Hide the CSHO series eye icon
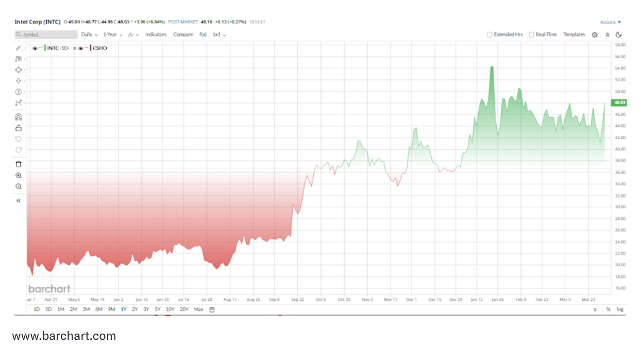The width and height of the screenshot is (643, 346). (81, 48)
